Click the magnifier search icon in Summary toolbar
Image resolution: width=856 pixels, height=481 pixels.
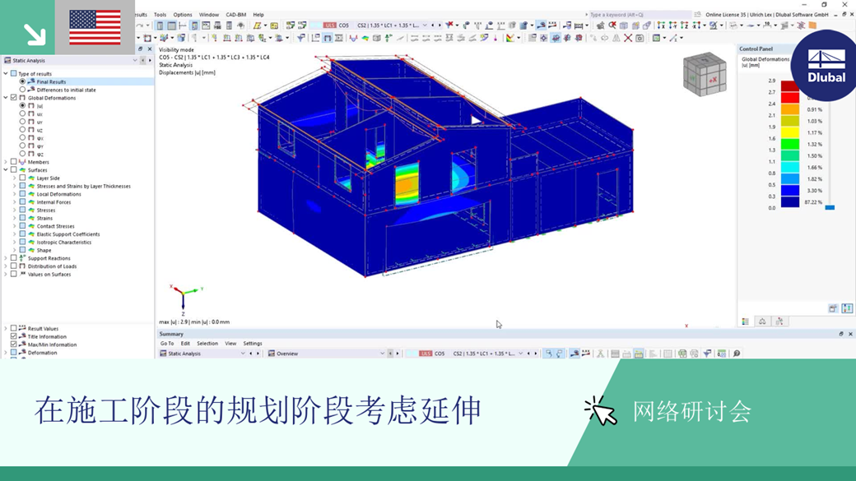[x=737, y=354]
